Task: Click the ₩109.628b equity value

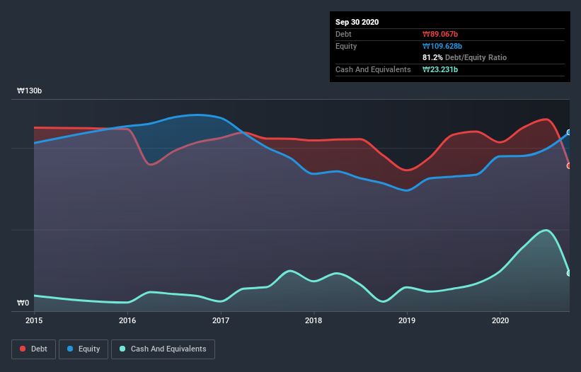Action: (442, 46)
